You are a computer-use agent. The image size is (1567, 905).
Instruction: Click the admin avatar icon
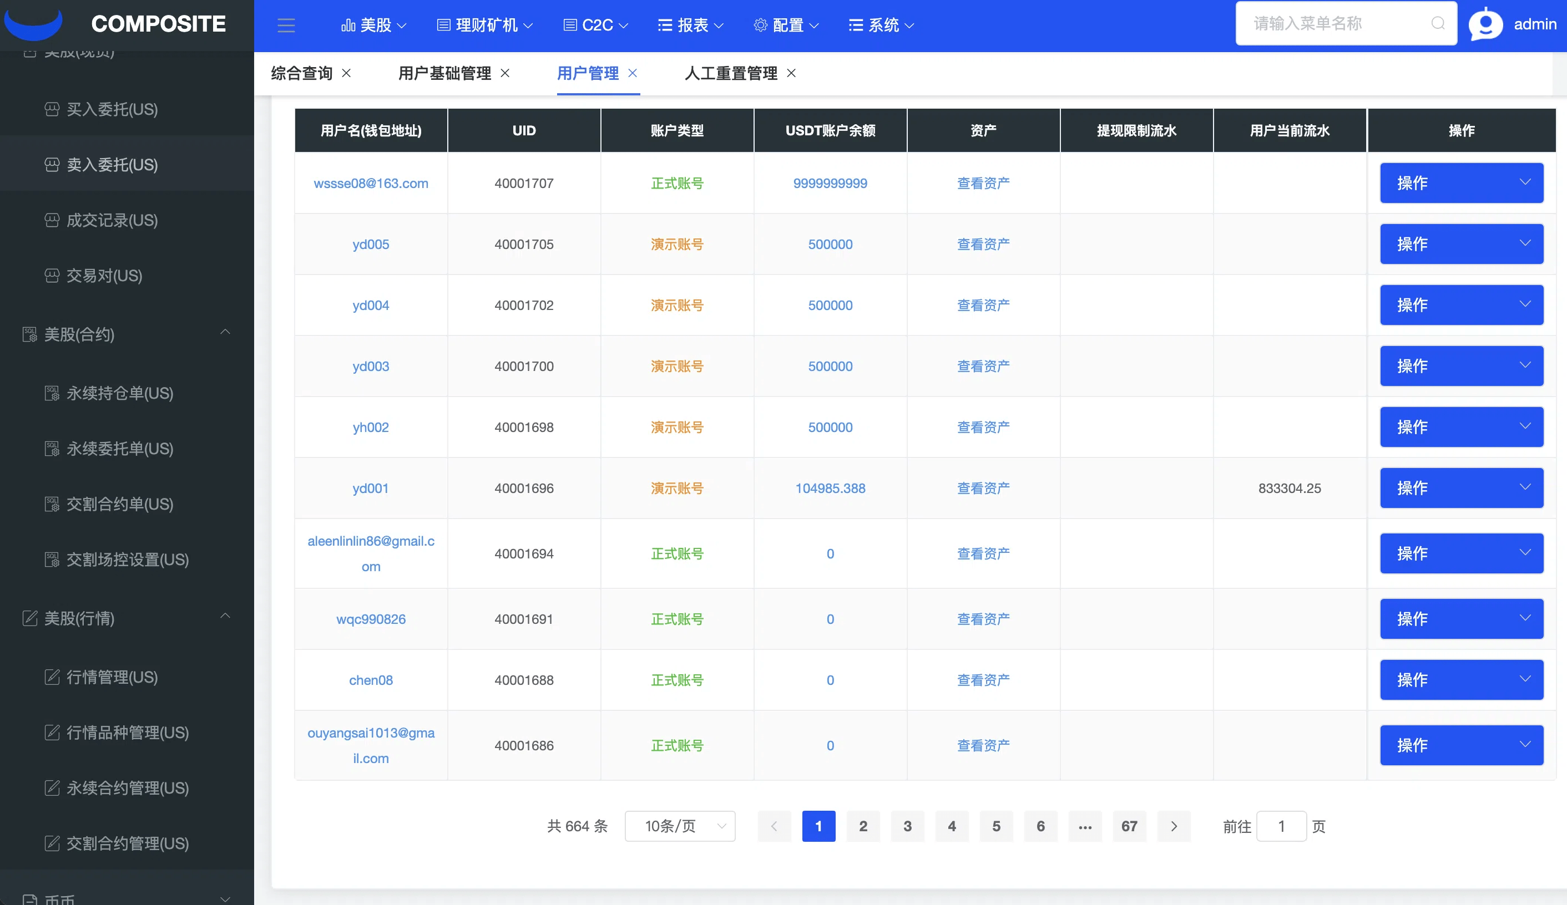pos(1485,25)
